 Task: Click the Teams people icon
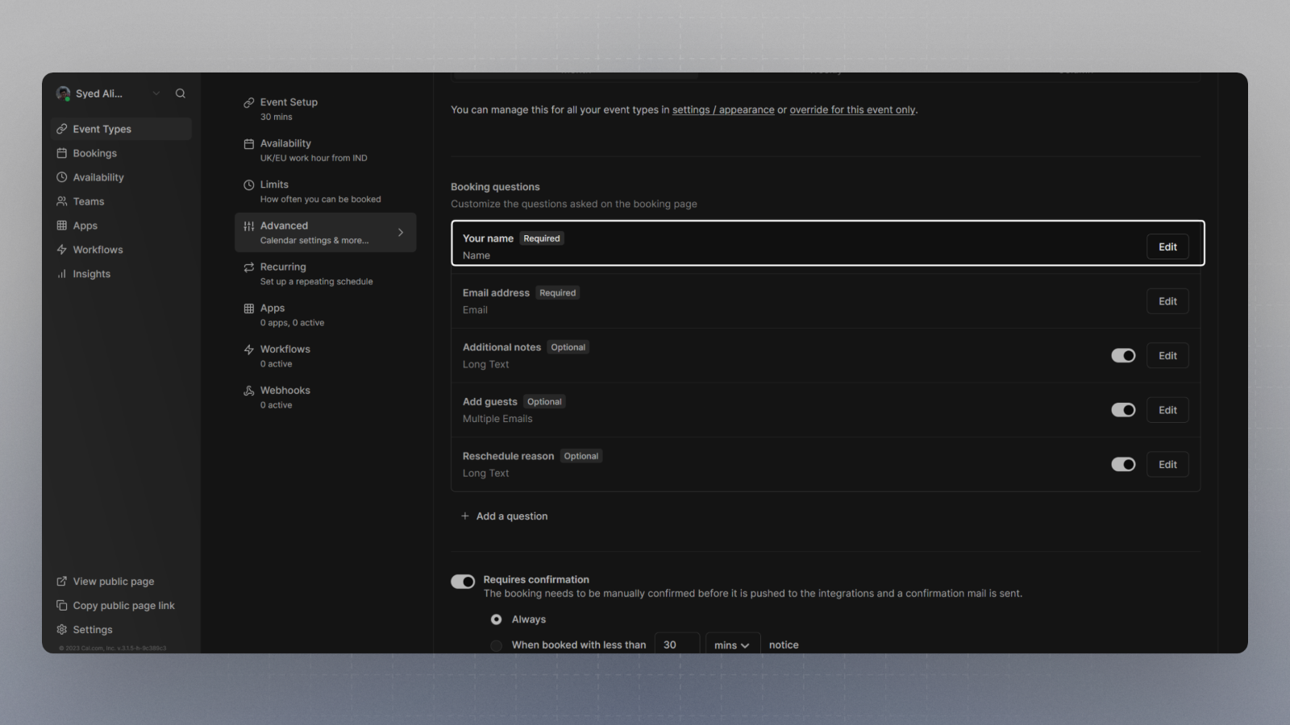[62, 201]
